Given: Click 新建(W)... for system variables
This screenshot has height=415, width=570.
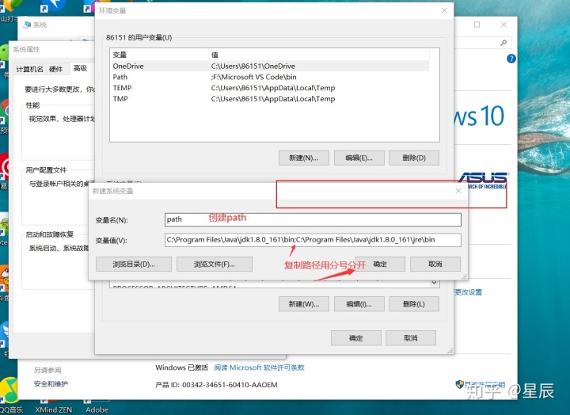Looking at the screenshot, I should [x=304, y=304].
